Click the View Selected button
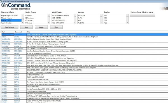168x103 pixels. click(10, 27)
